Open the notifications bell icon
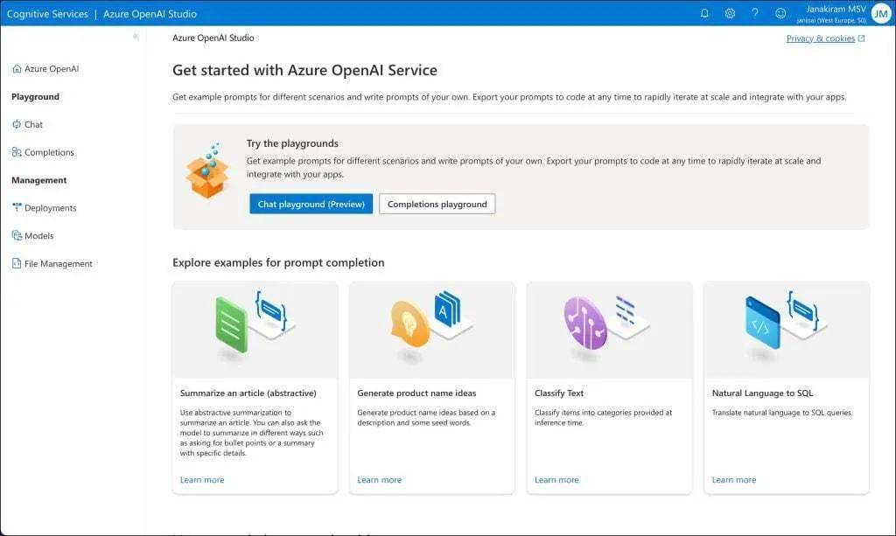This screenshot has height=536, width=896. point(704,13)
